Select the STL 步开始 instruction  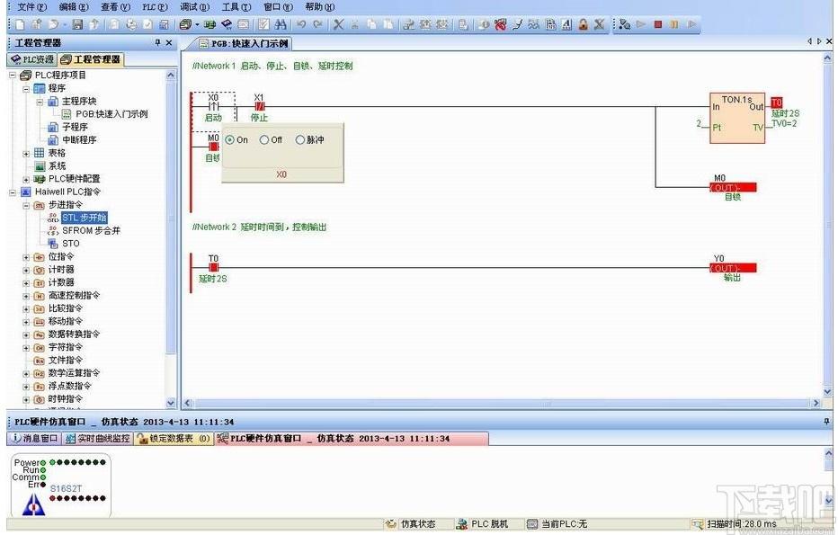coord(85,218)
